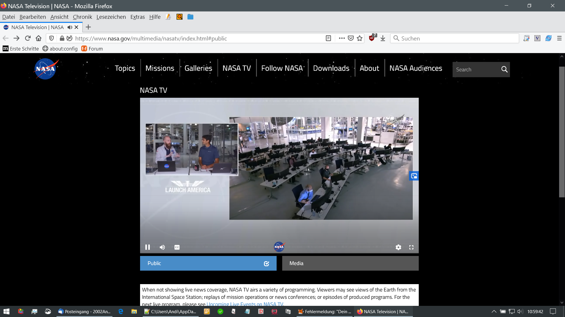
Task: Pause the NASA TV video
Action: pyautogui.click(x=147, y=247)
